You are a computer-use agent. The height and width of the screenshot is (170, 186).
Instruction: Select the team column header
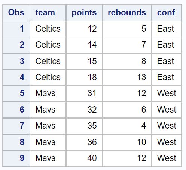click(48, 13)
